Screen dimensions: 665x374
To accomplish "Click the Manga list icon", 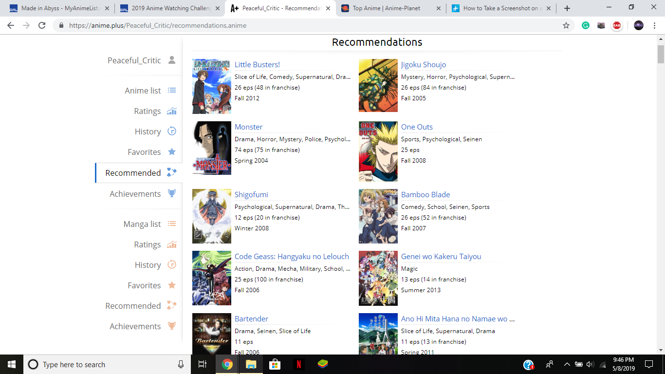I will (171, 224).
